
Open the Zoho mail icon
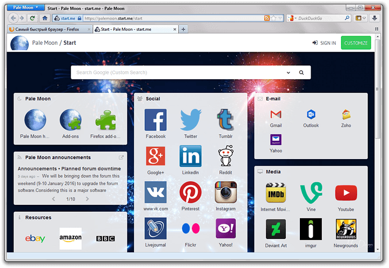coord(346,114)
